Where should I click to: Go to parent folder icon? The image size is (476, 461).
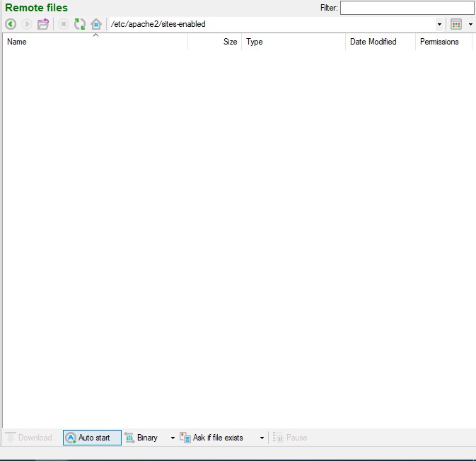(43, 24)
